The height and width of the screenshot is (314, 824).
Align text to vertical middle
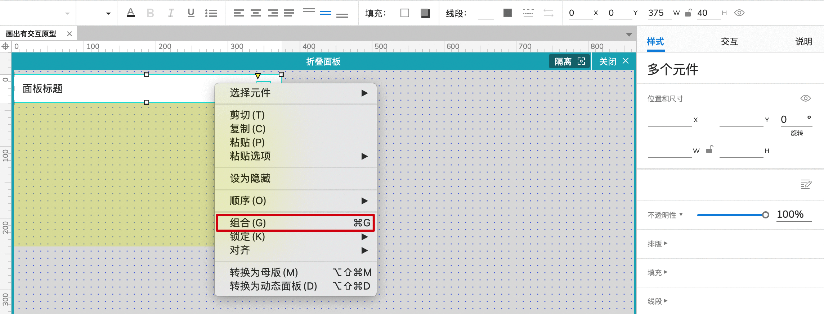tap(326, 13)
